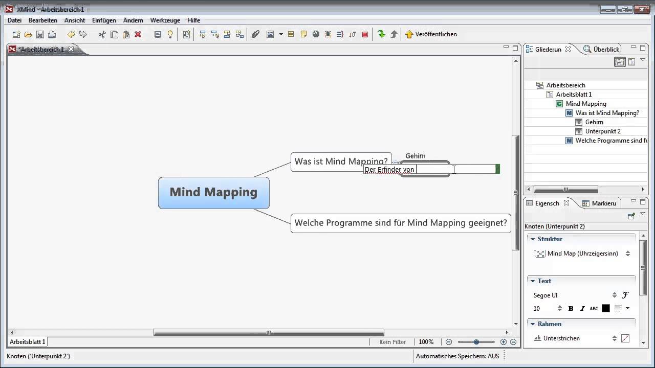Viewport: 655px width, 368px height.
Task: Click the Attachment paperclip icon
Action: click(x=255, y=34)
